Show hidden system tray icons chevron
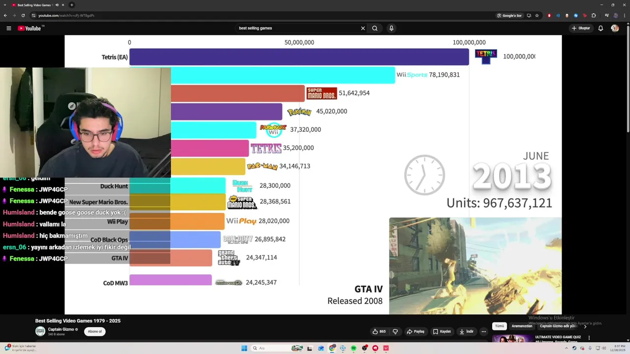Screen dimensions: 630x354 coord(566,348)
